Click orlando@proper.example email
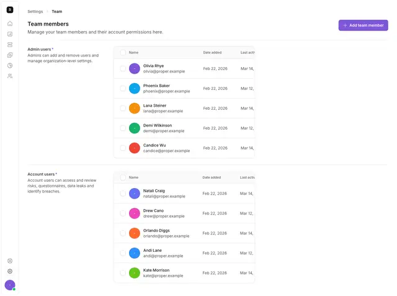 [166, 236]
